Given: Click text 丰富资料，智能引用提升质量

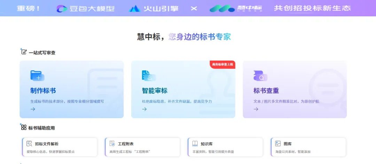Looking at the screenshot, I should pos(213,152).
